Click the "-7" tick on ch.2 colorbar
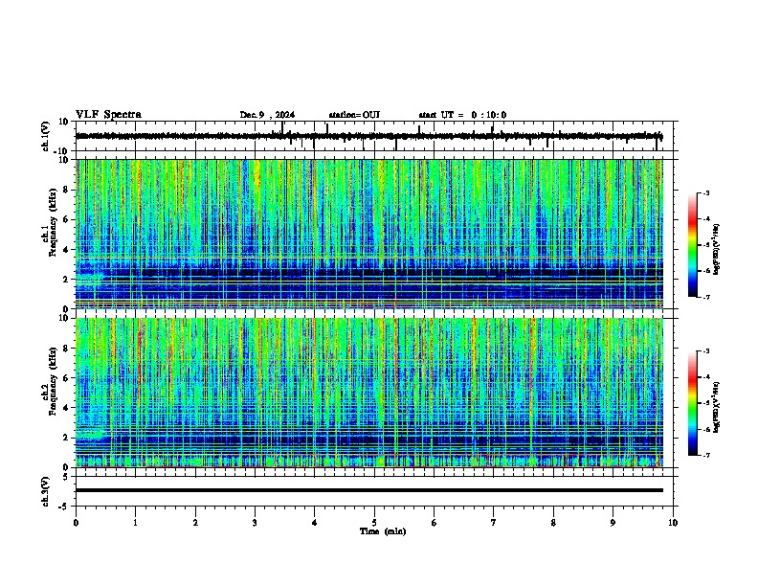Image resolution: width=758 pixels, height=586 pixels. tap(706, 455)
